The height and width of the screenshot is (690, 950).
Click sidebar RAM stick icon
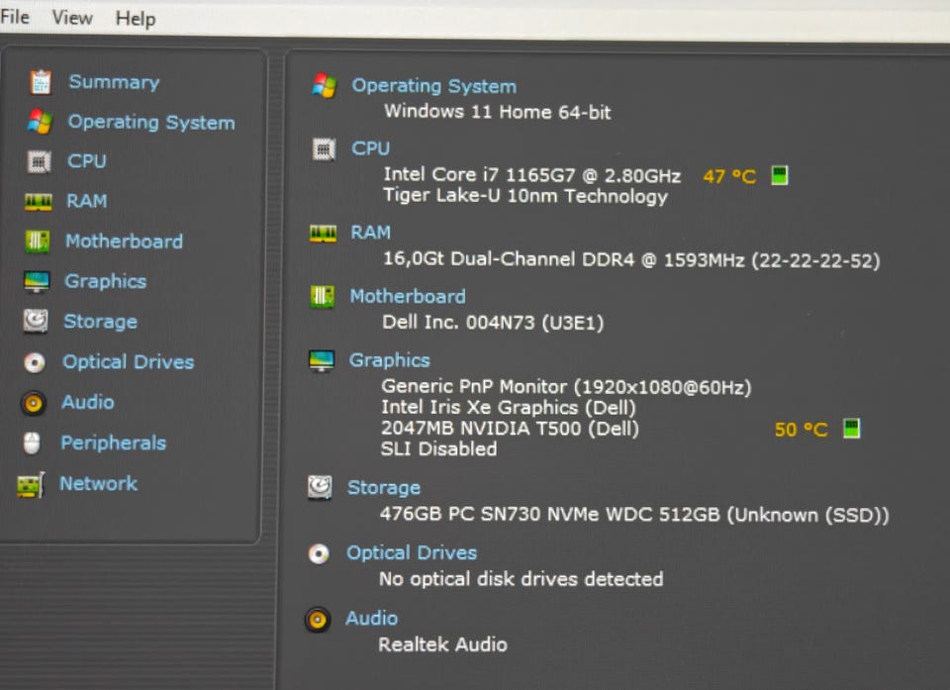tap(39, 202)
